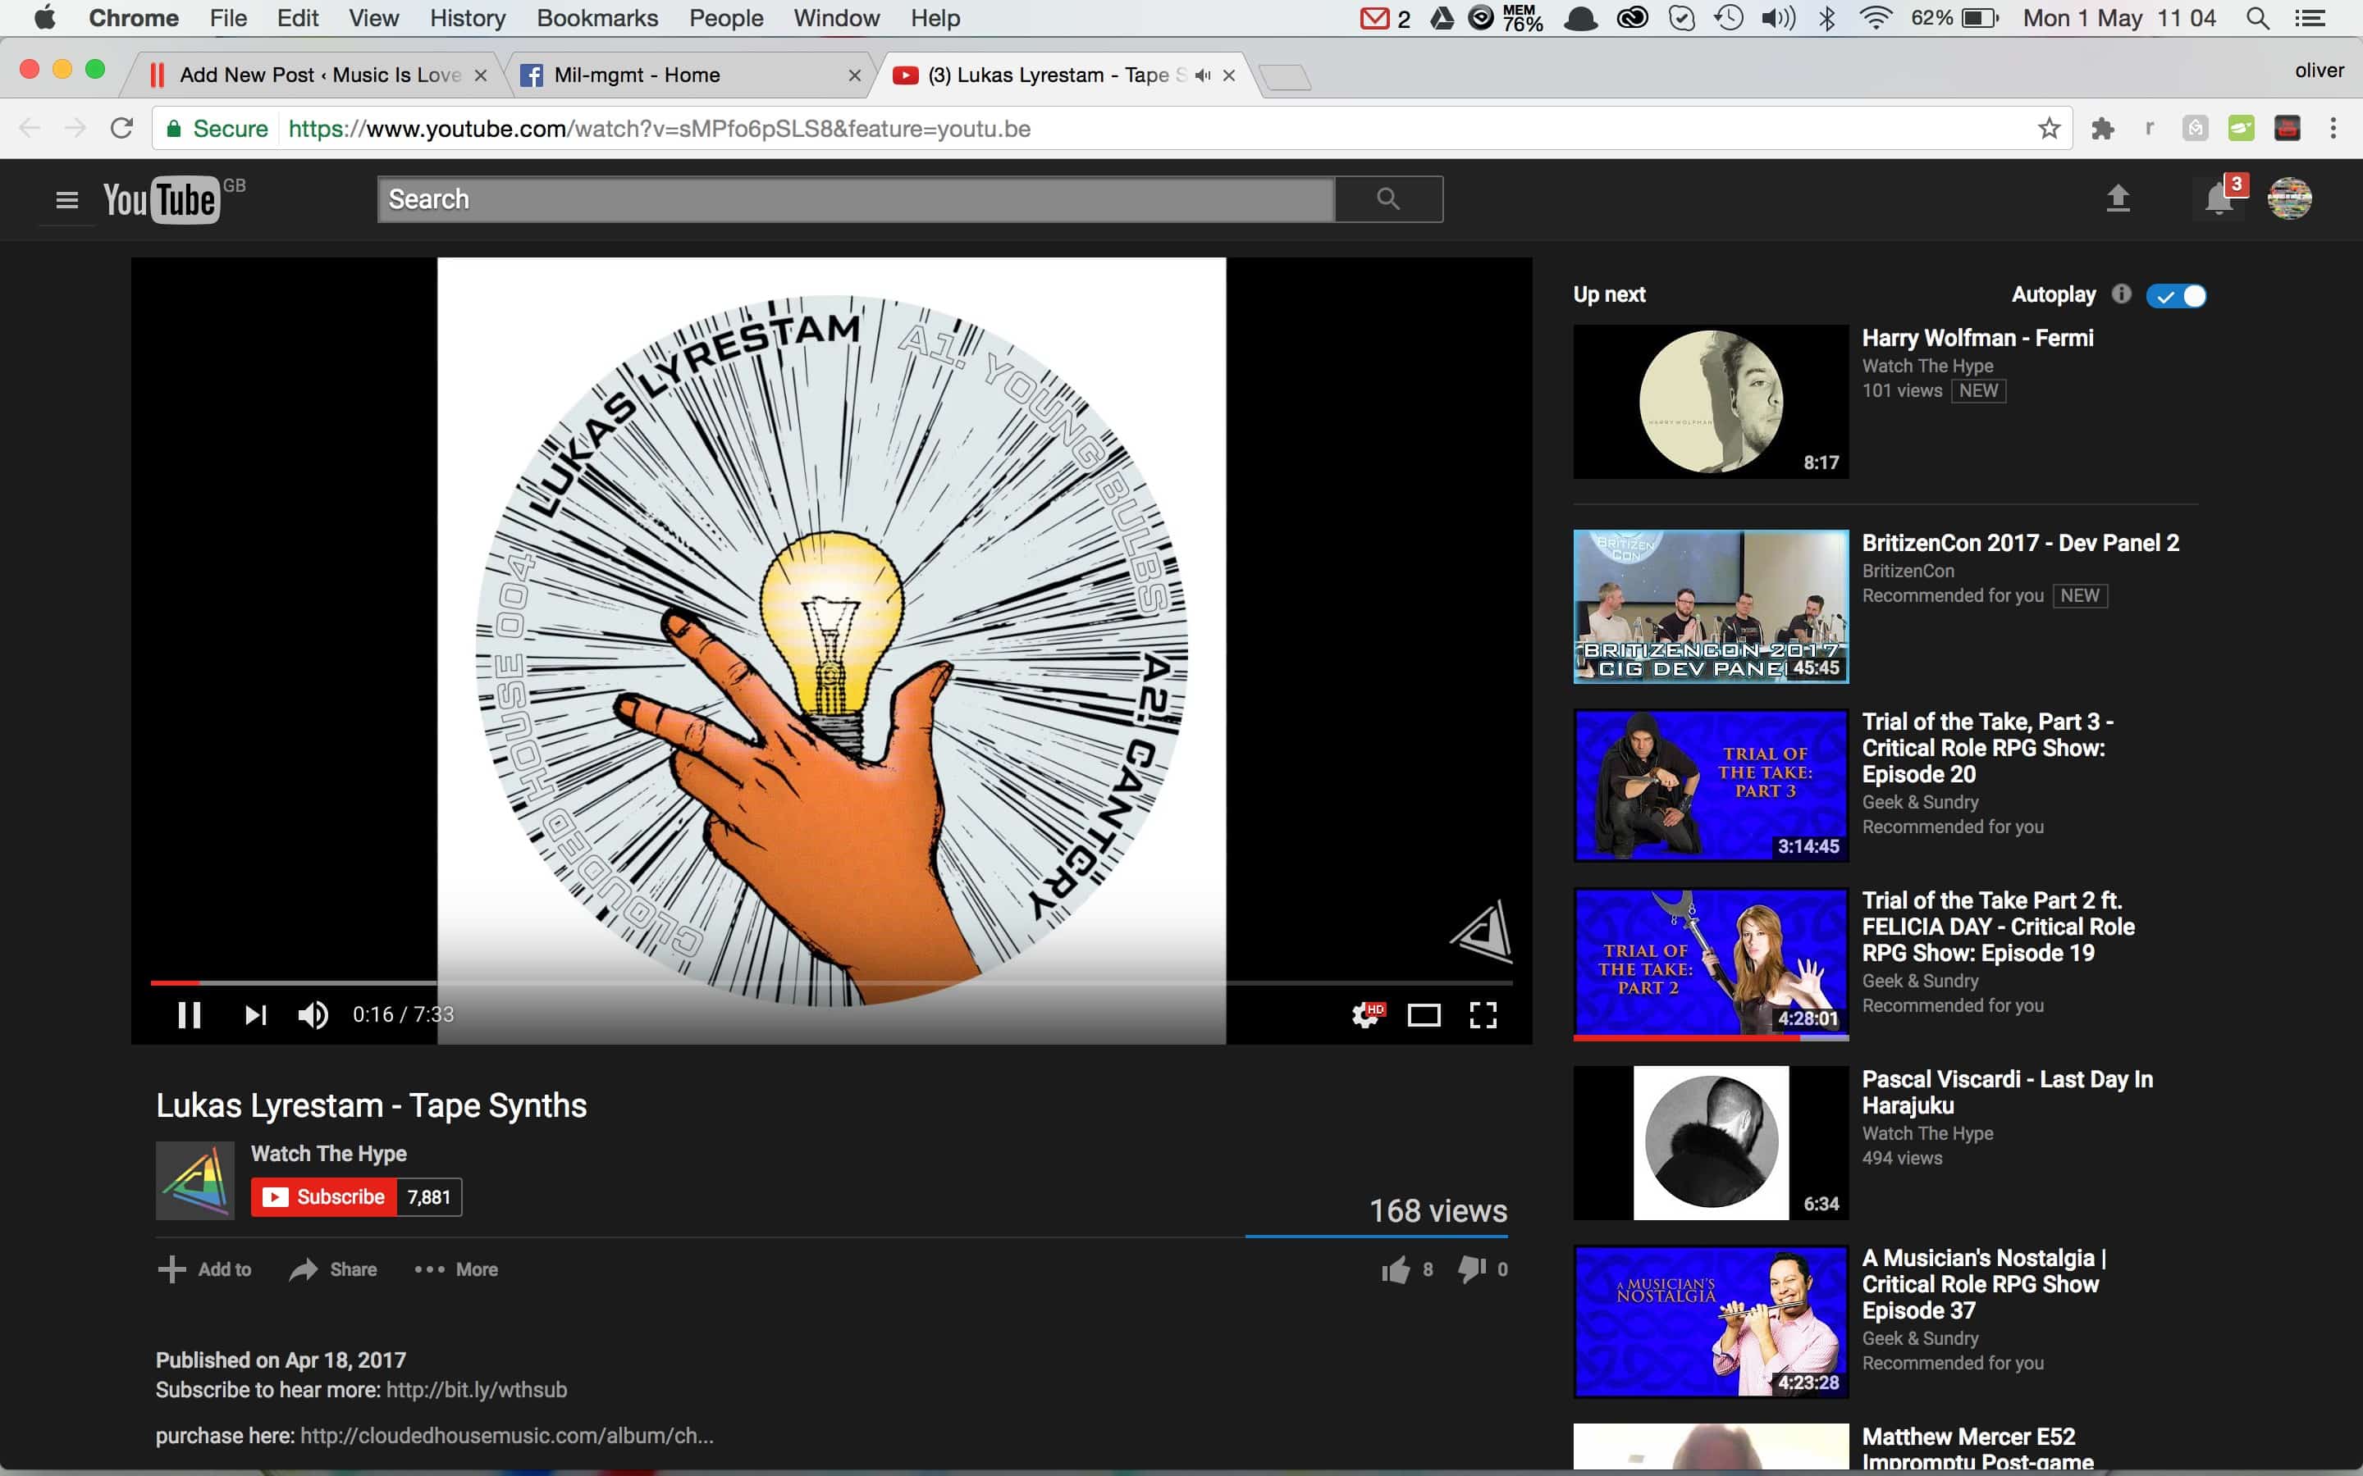
Task: Switch to theater mode icon
Action: pyautogui.click(x=1424, y=1016)
